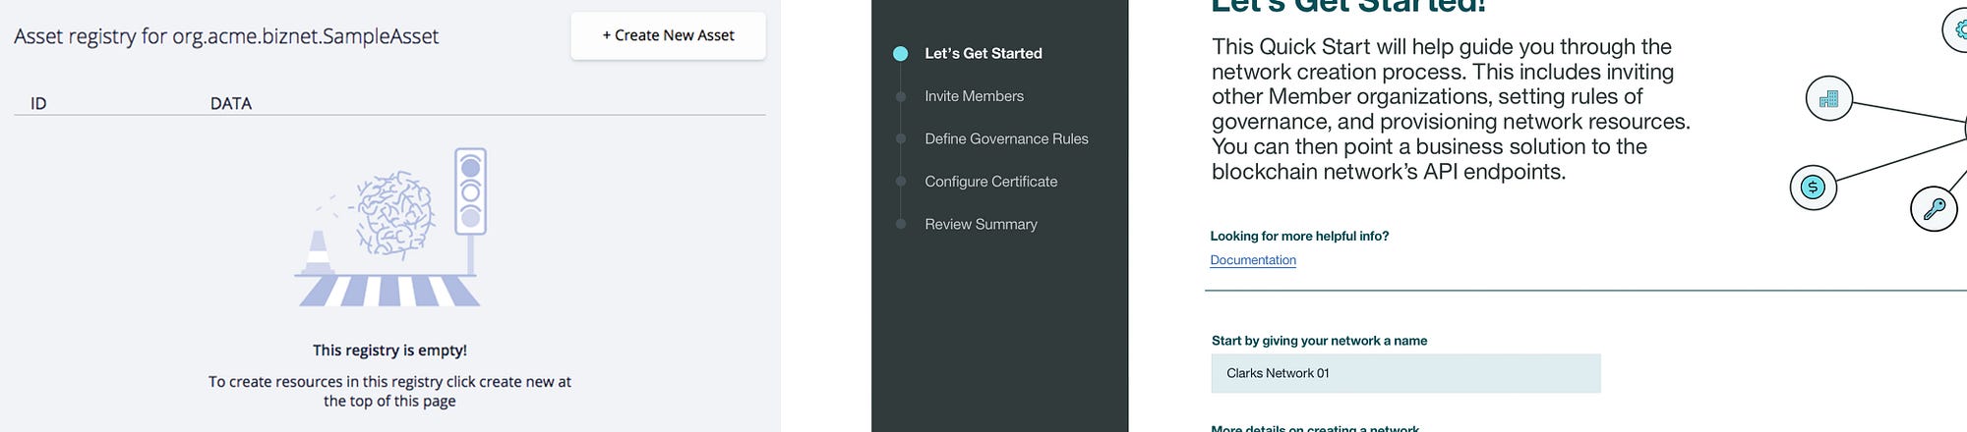Click the gear icon at top right
Viewport: 1967px width, 432px height.
(x=1956, y=29)
